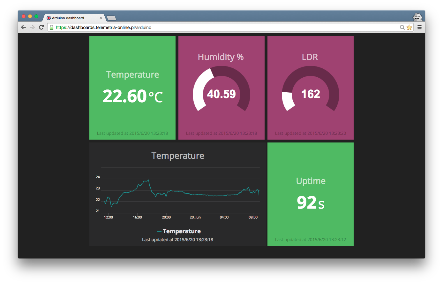Click the incognito figure icon at top right

tap(417, 18)
